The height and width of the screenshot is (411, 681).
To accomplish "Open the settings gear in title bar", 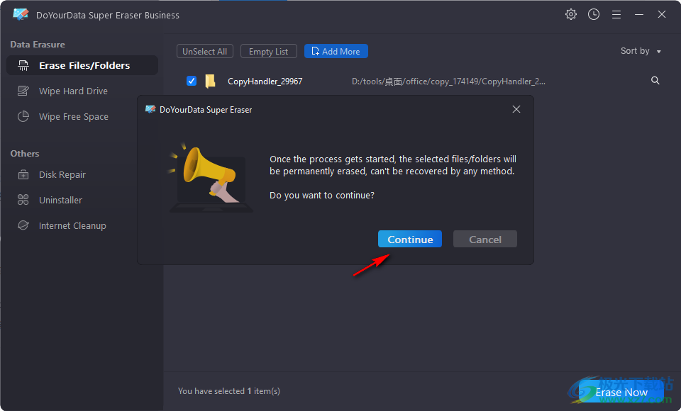I will [x=570, y=14].
